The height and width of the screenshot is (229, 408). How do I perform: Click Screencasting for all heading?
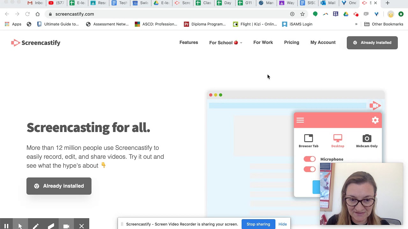click(88, 128)
